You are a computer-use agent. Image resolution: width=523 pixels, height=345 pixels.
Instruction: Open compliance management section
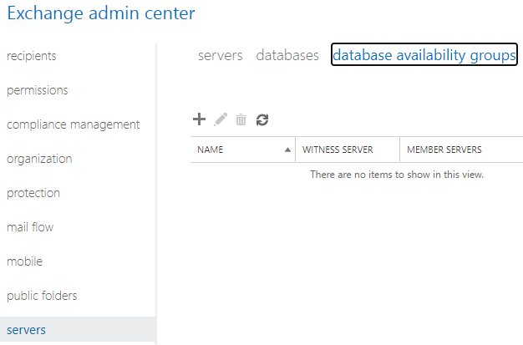pos(73,124)
